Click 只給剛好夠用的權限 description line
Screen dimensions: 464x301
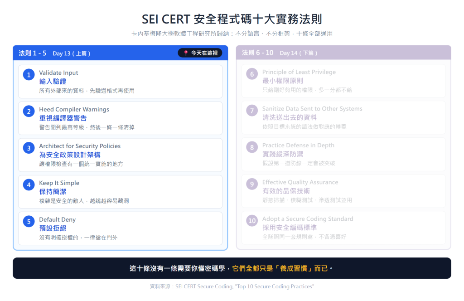click(x=307, y=90)
